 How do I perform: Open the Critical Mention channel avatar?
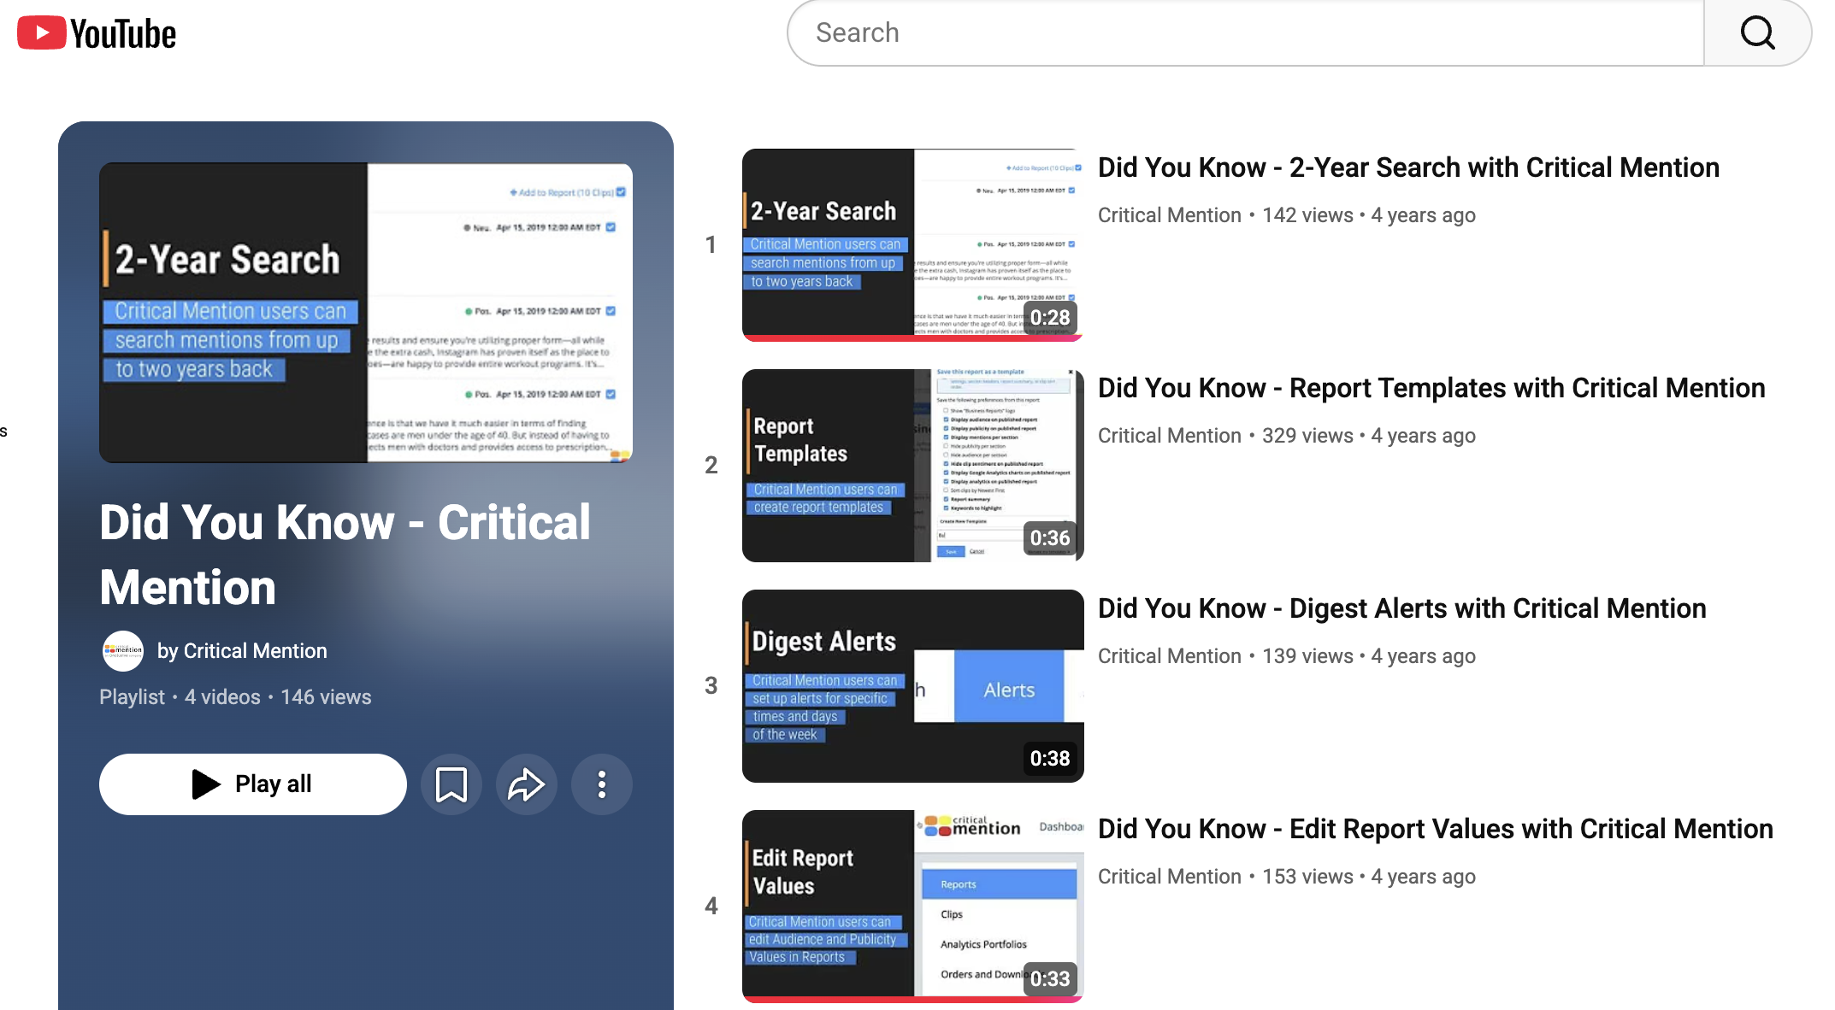(123, 651)
